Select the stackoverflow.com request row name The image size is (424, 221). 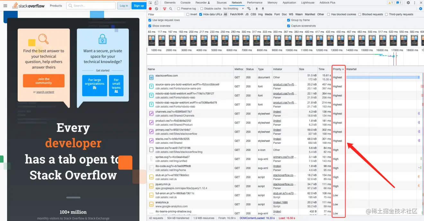pos(166,76)
